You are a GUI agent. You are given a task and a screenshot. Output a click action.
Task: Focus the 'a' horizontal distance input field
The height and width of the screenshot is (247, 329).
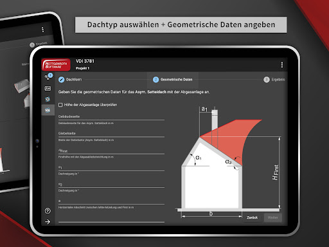click(x=111, y=201)
